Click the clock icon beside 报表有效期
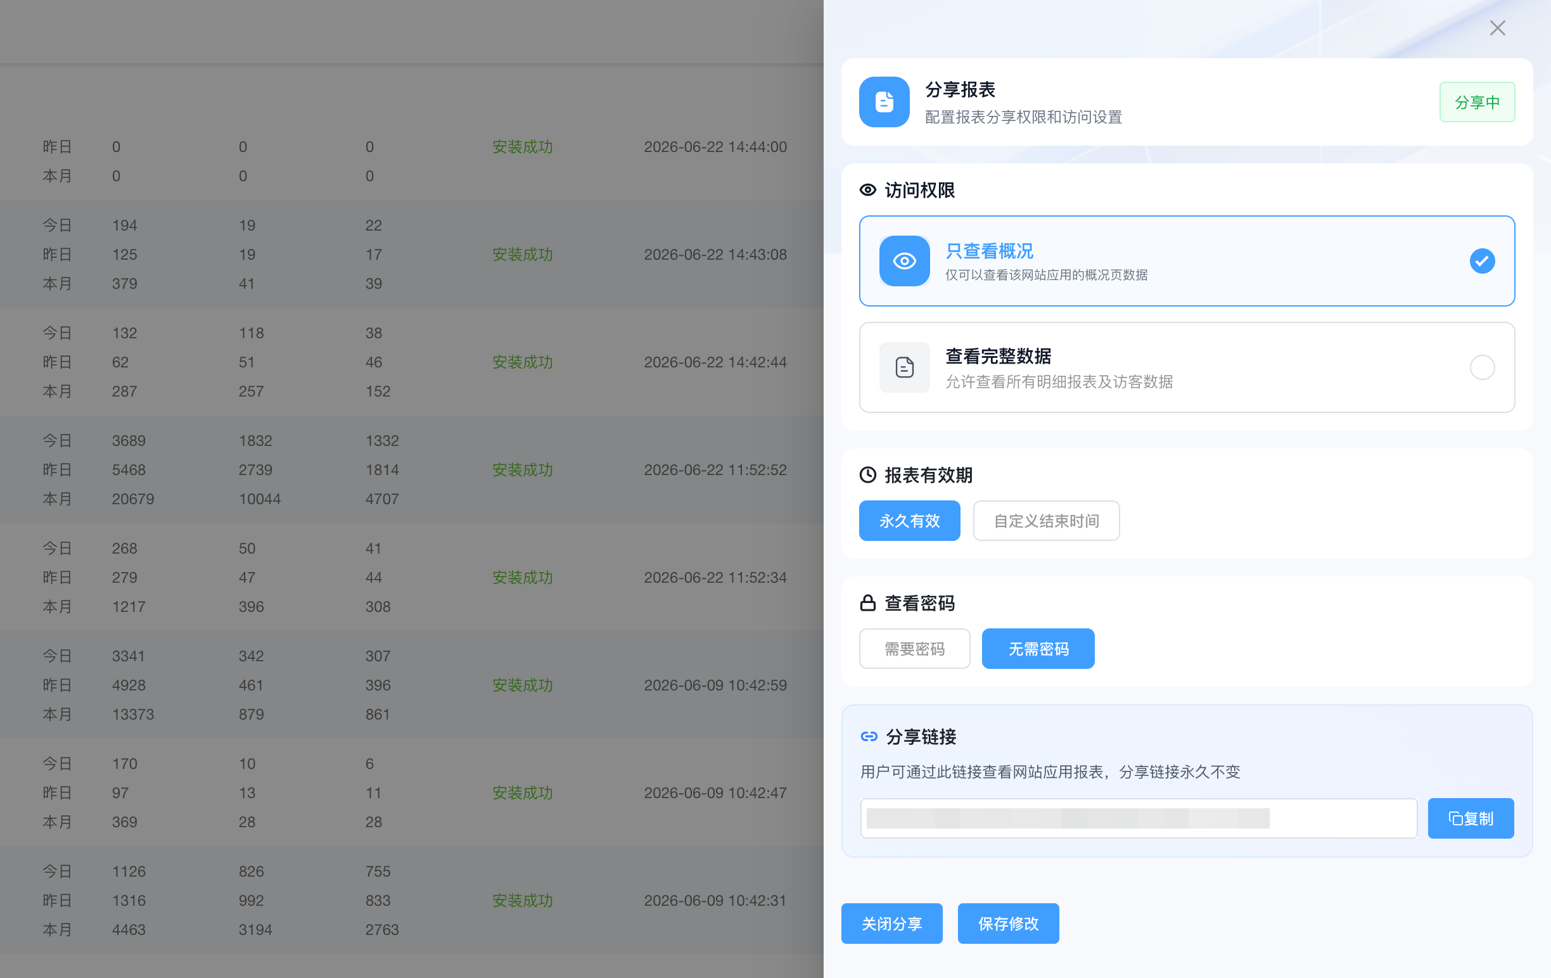The image size is (1551, 978). 867,474
